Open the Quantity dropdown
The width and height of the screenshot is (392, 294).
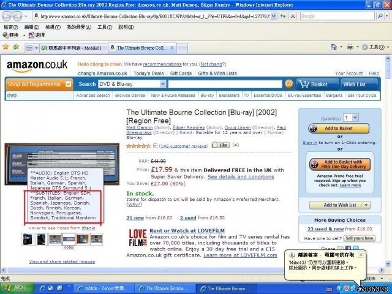tap(351, 118)
